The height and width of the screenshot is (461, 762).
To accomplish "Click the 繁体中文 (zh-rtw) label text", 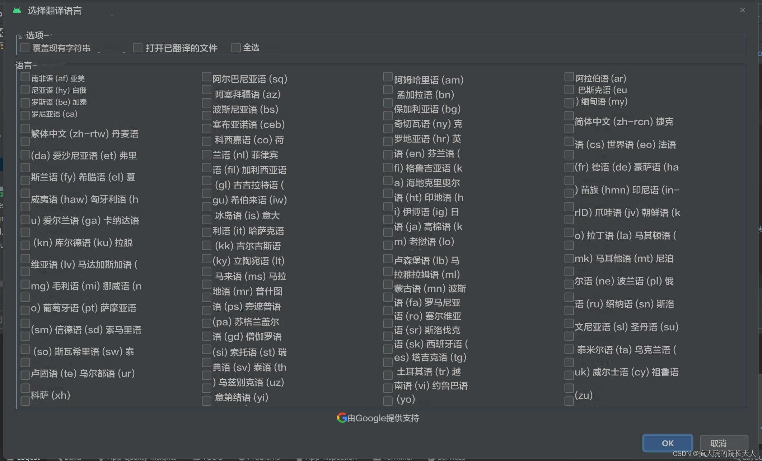I will click(70, 134).
